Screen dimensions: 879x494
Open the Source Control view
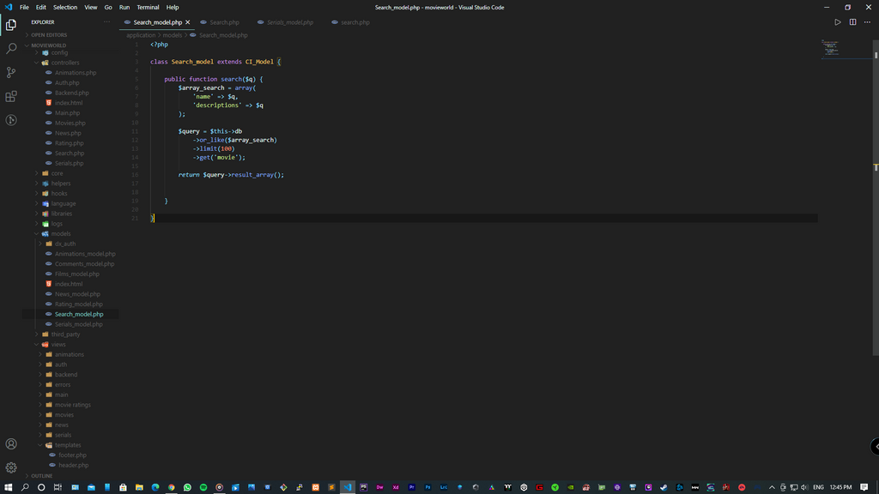click(10, 72)
